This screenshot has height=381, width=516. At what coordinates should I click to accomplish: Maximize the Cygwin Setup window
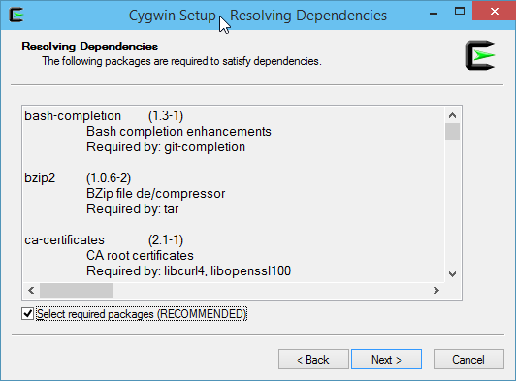tap(460, 12)
